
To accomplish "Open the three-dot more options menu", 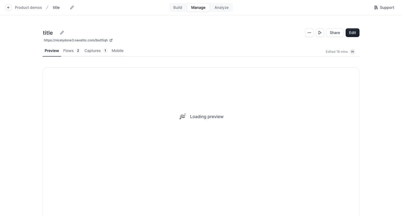I will [309, 33].
